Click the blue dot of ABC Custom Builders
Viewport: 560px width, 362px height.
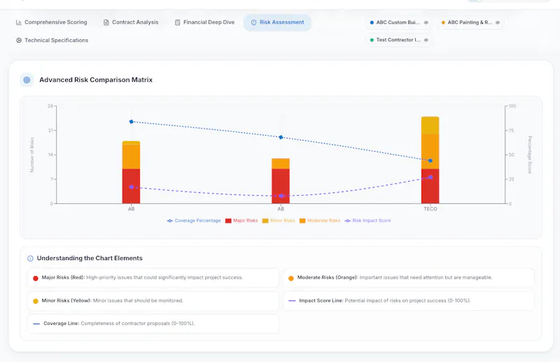pos(372,22)
